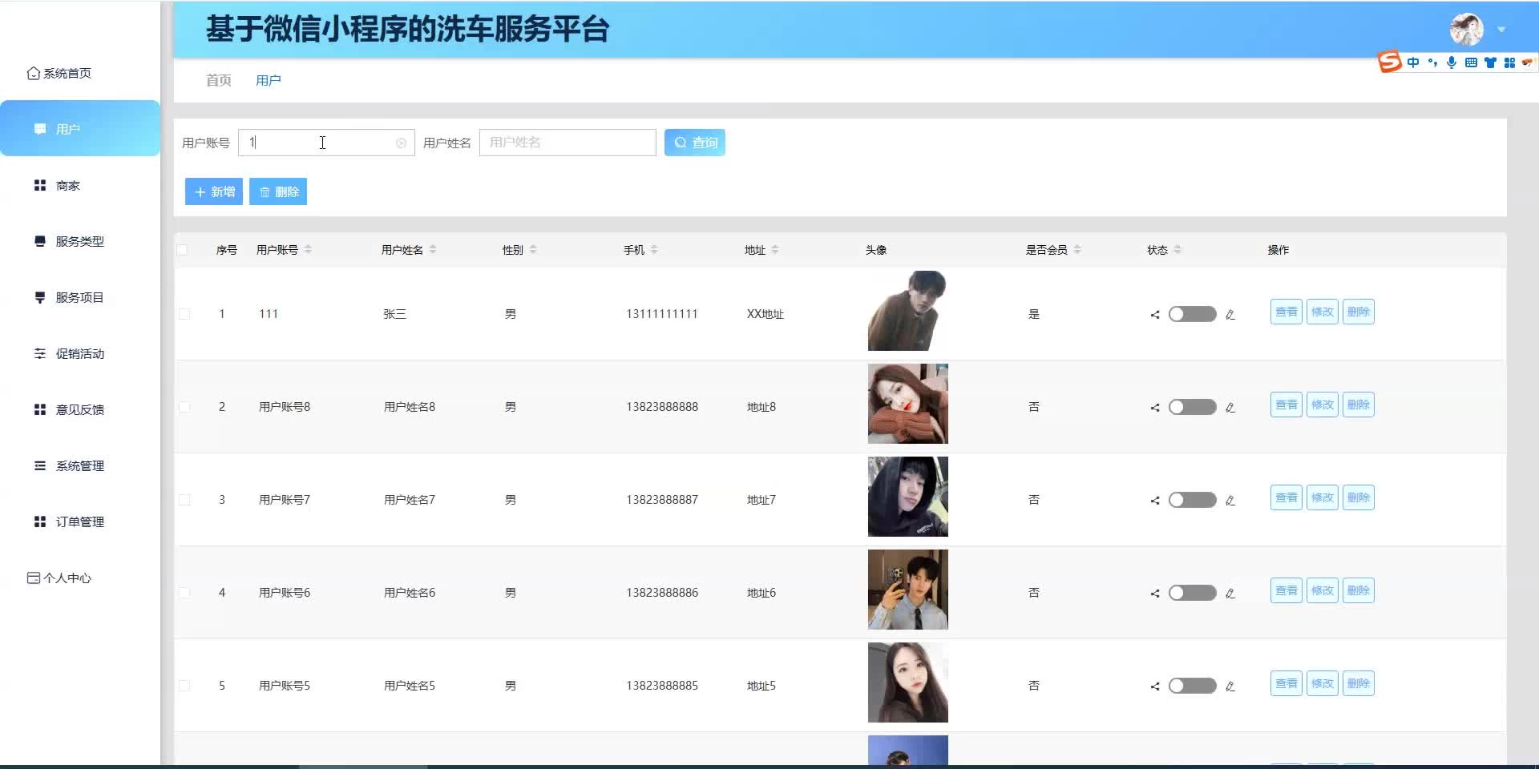The height and width of the screenshot is (769, 1539).
Task: Click the pencil edit icon in 用户账号8 row
Action: coord(1230,408)
